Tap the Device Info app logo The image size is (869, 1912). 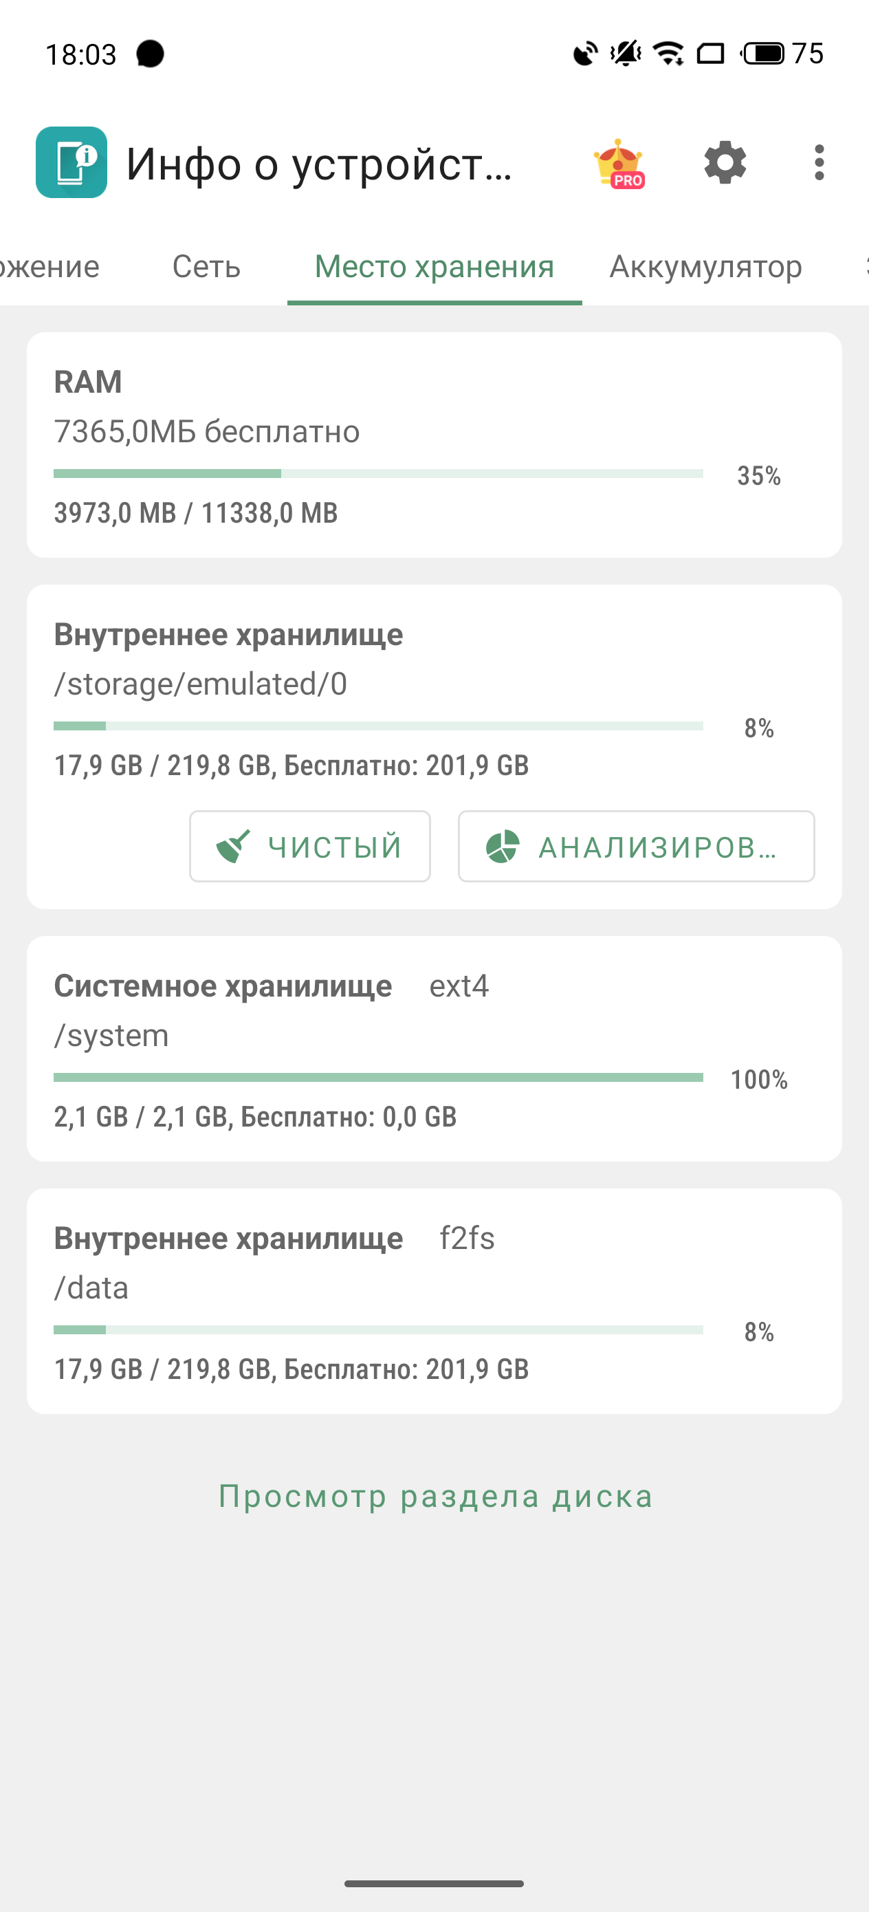click(71, 162)
